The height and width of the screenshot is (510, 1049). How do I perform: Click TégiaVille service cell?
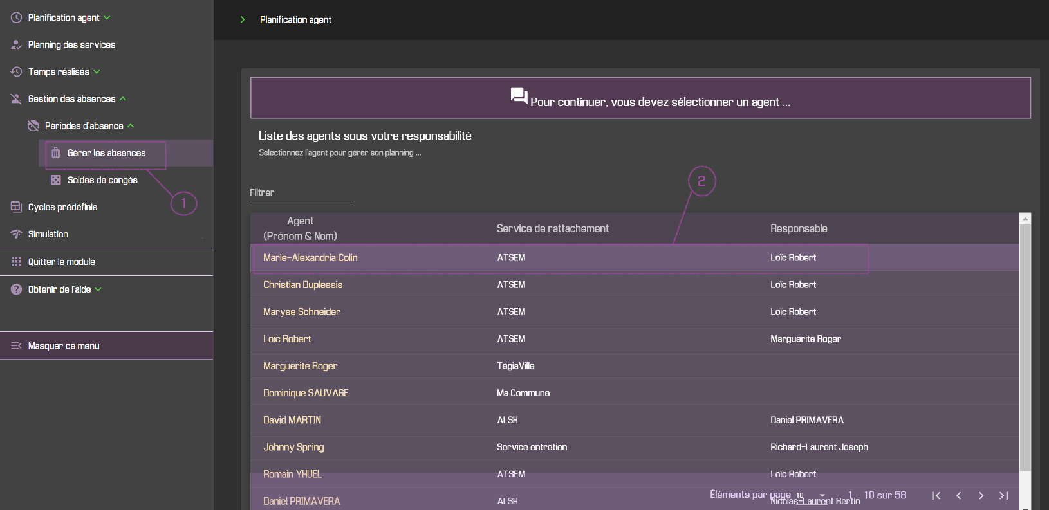515,366
